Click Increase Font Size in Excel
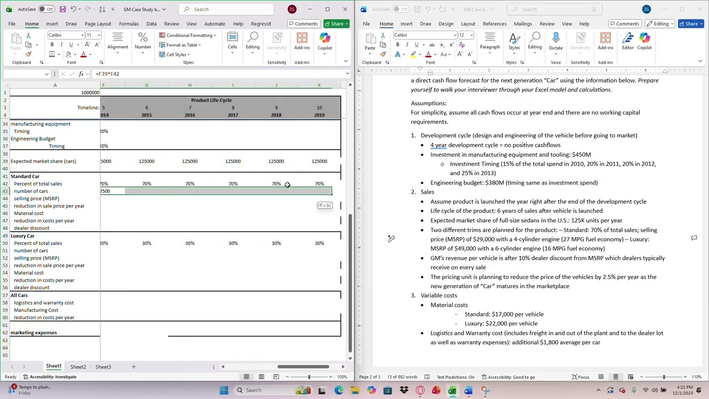 click(89, 44)
